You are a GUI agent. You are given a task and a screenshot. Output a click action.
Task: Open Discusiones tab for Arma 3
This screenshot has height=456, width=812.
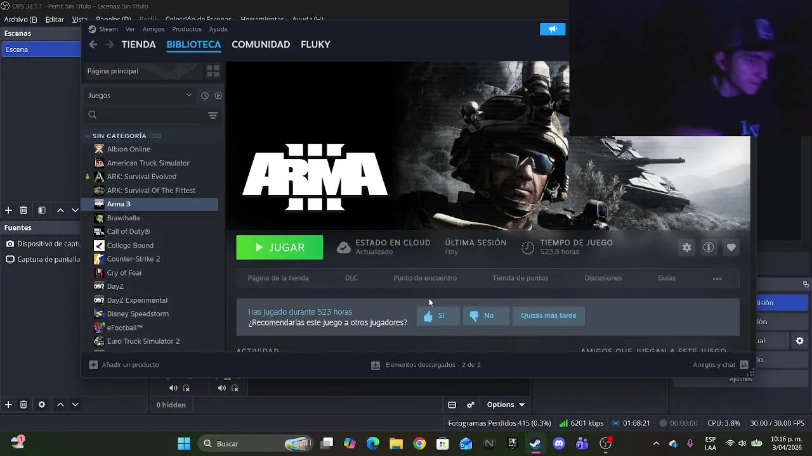coord(603,278)
